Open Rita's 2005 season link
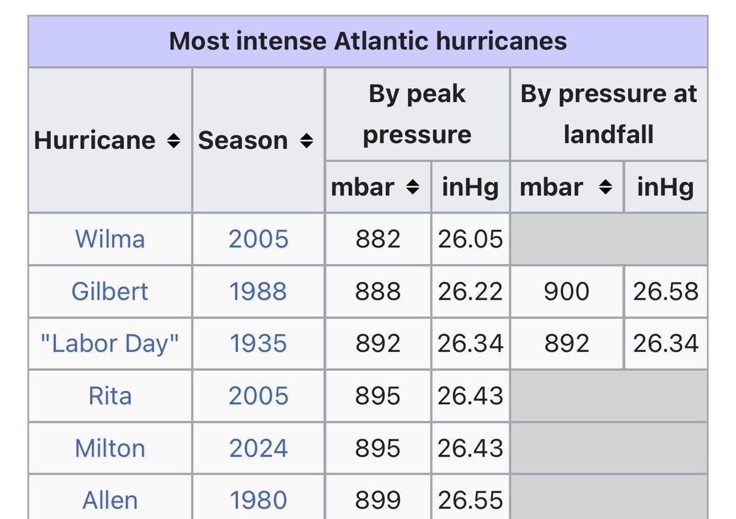The image size is (736, 519). 258,396
